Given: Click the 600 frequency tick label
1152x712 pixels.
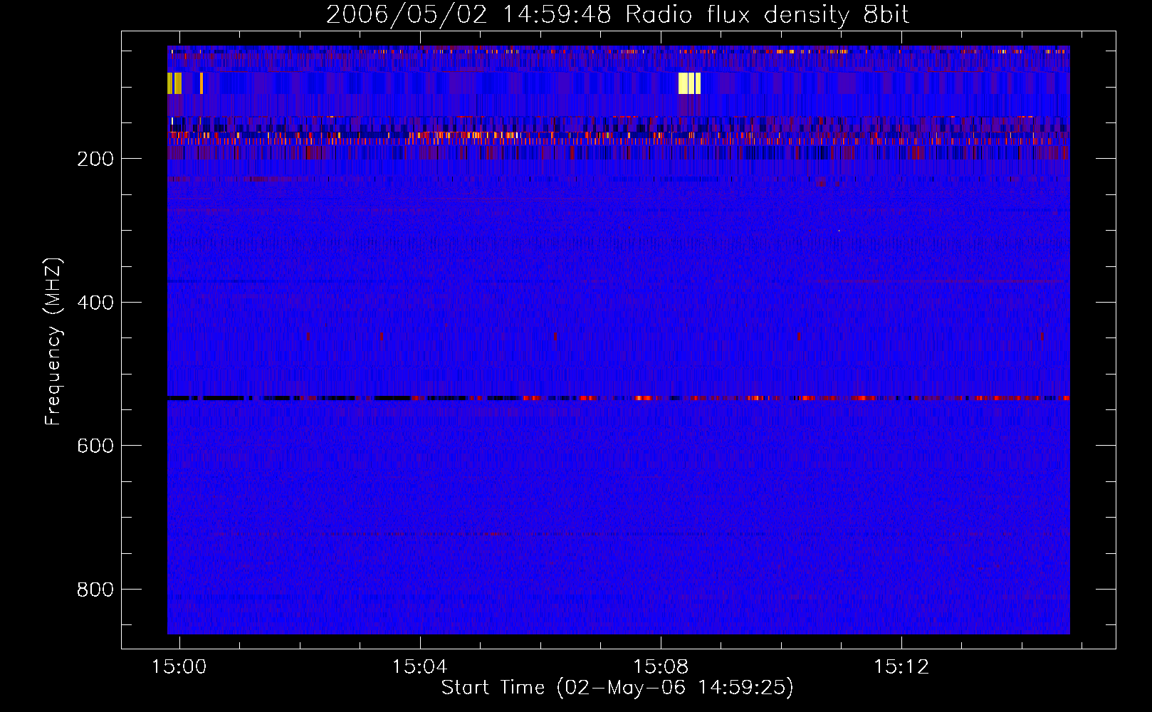Looking at the screenshot, I should pos(95,446).
